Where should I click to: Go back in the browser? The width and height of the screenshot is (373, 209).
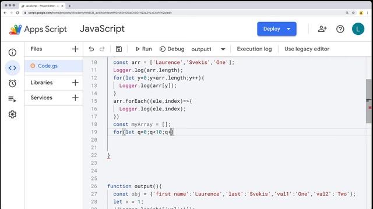click(x=5, y=13)
